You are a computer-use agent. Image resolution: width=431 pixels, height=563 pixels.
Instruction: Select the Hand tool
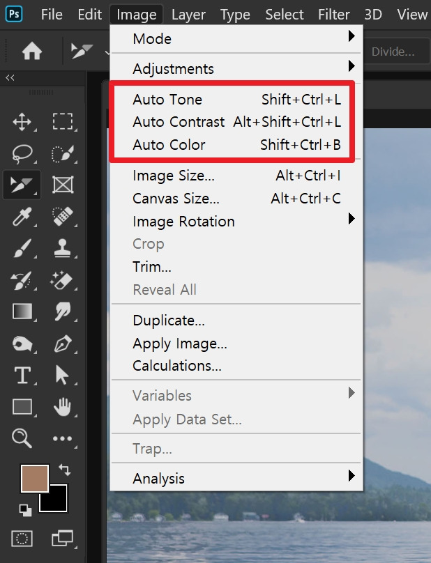[62, 407]
